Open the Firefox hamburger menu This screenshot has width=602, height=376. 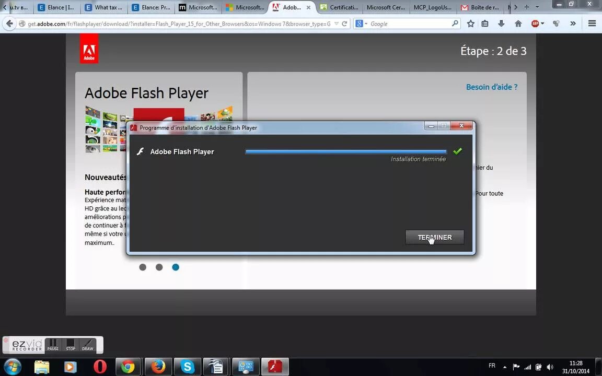tap(592, 24)
